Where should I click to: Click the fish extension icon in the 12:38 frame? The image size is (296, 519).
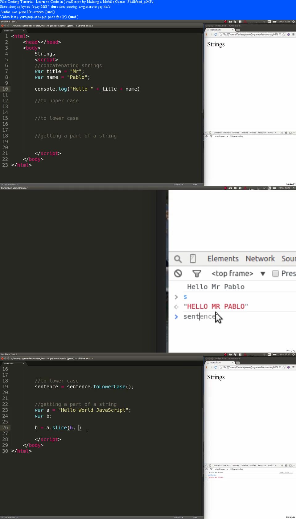289,35
